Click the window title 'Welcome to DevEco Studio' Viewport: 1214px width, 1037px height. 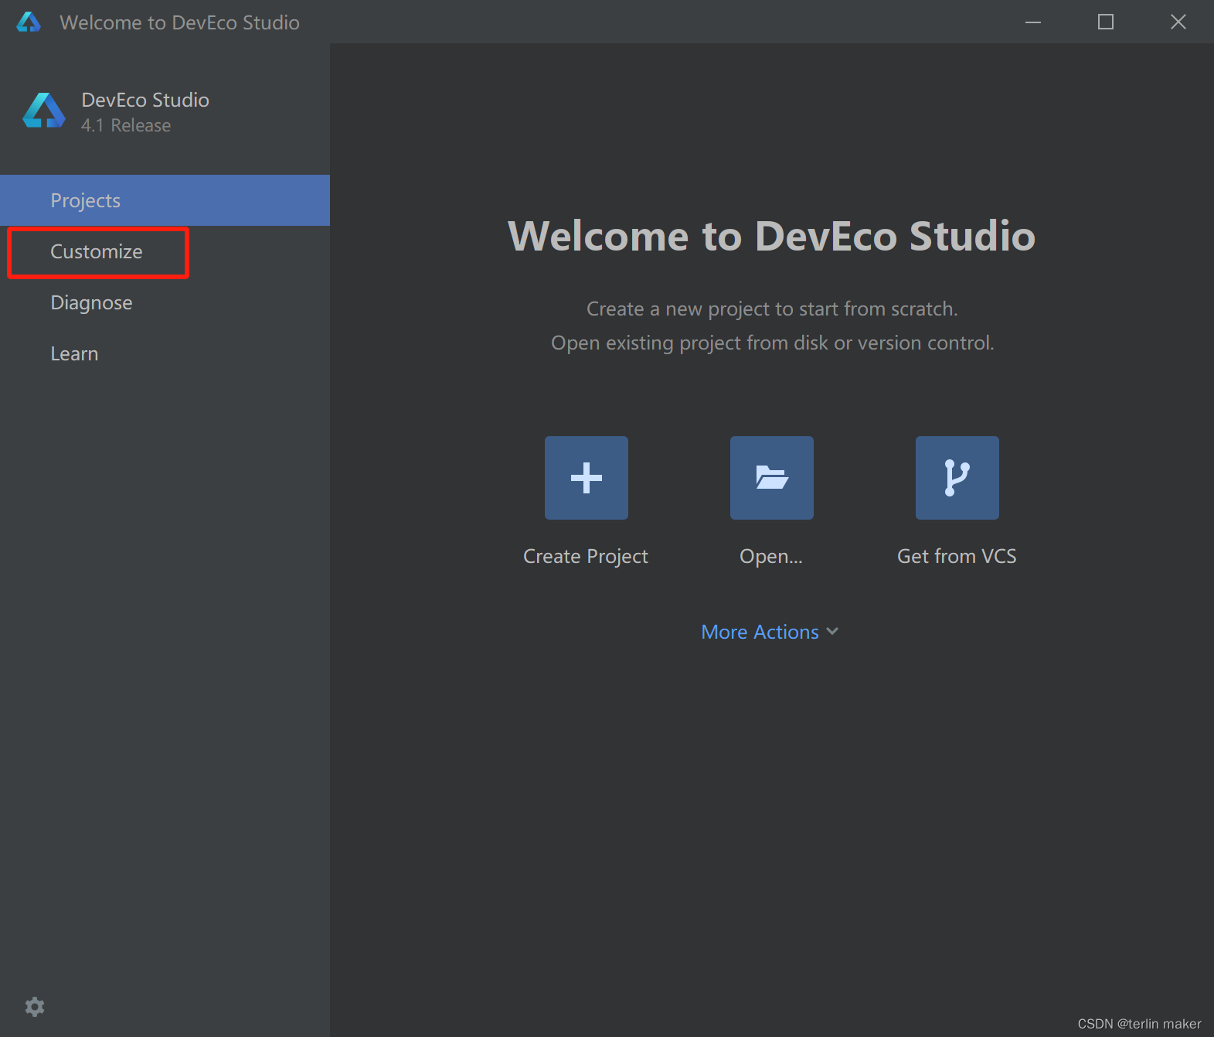[179, 22]
